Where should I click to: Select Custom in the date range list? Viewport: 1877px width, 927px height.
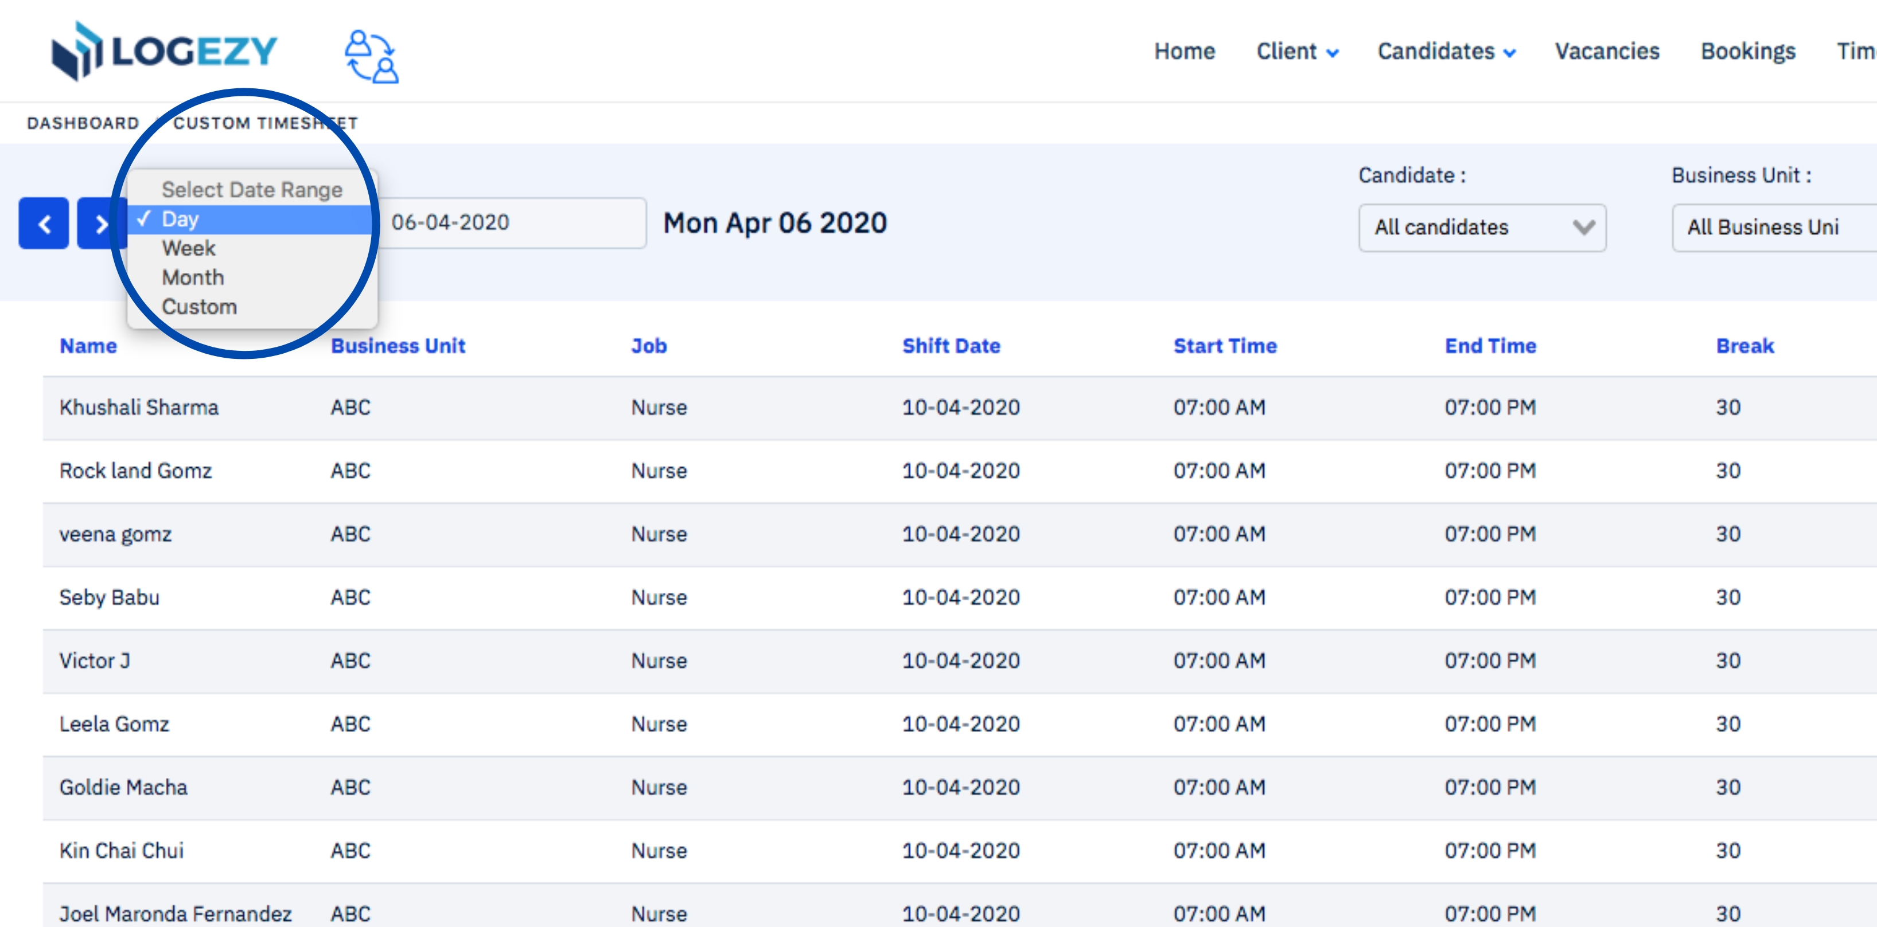(252, 307)
